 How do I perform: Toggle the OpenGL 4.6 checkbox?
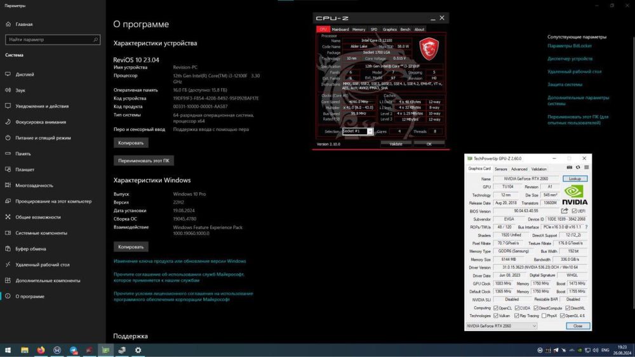[x=562, y=316]
